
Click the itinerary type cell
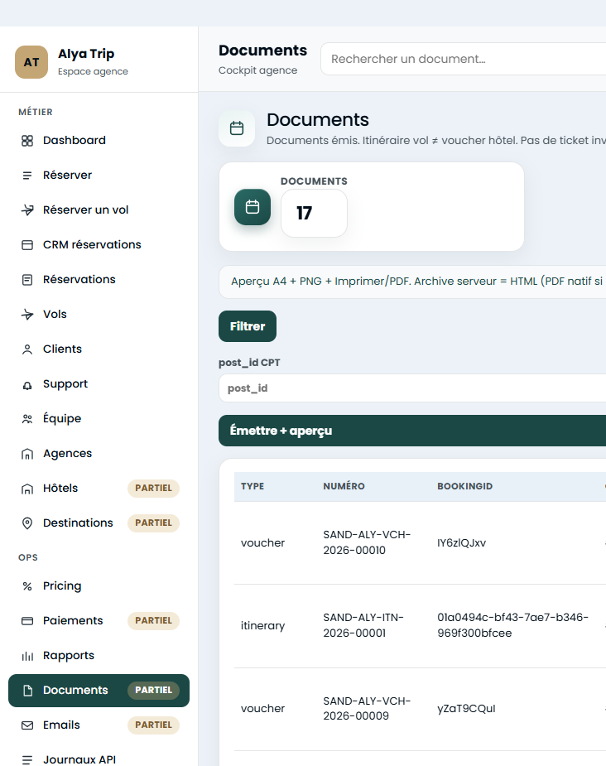point(262,626)
